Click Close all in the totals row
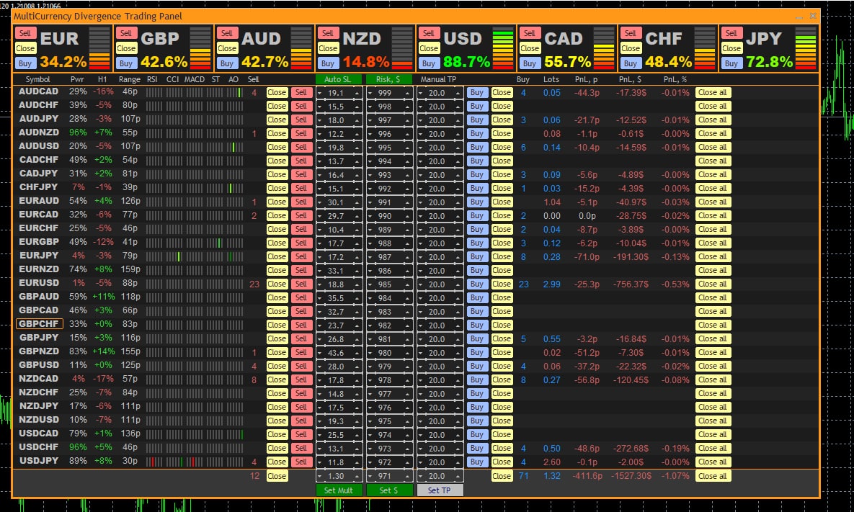Viewport: 854px width, 512px height. point(712,476)
